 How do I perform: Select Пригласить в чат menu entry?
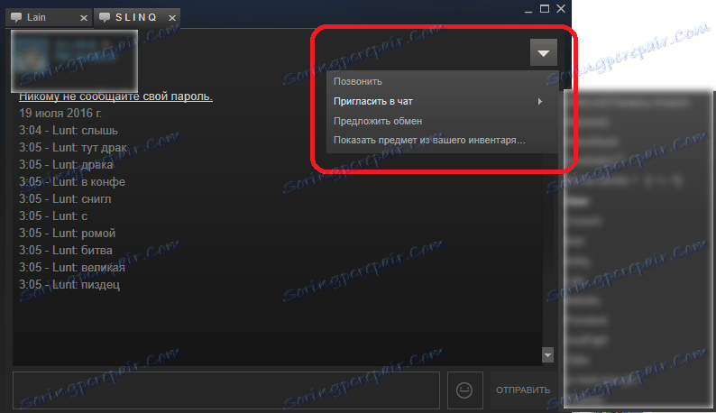tap(441, 101)
